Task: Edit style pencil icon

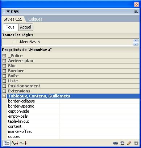Action: [x=129, y=143]
